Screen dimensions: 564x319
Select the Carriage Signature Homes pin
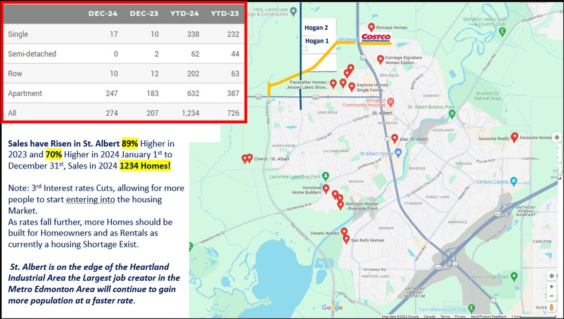[381, 59]
